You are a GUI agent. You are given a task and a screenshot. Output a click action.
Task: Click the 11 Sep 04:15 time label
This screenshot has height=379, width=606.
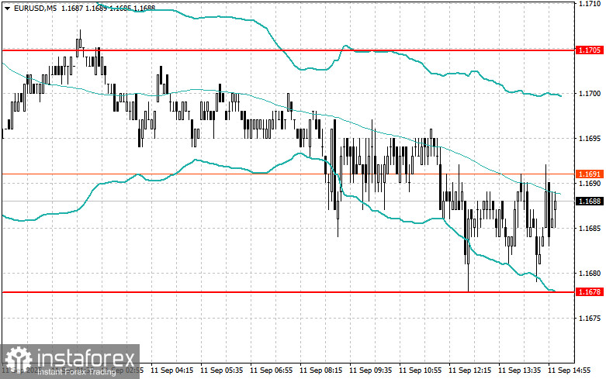[172, 370]
